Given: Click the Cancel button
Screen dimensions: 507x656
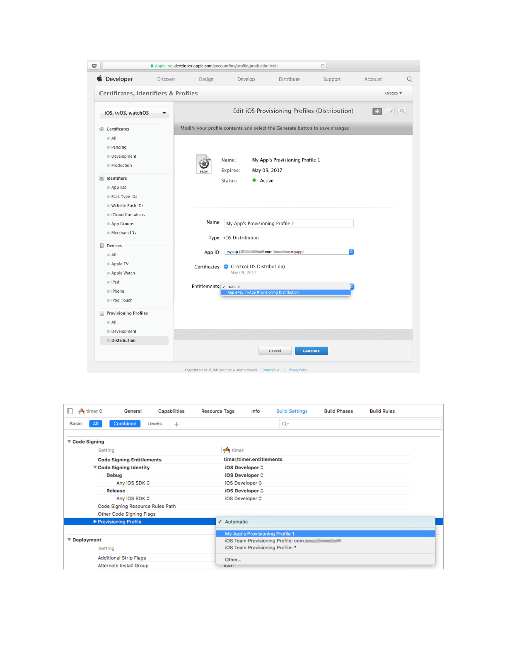Looking at the screenshot, I should click(x=275, y=351).
